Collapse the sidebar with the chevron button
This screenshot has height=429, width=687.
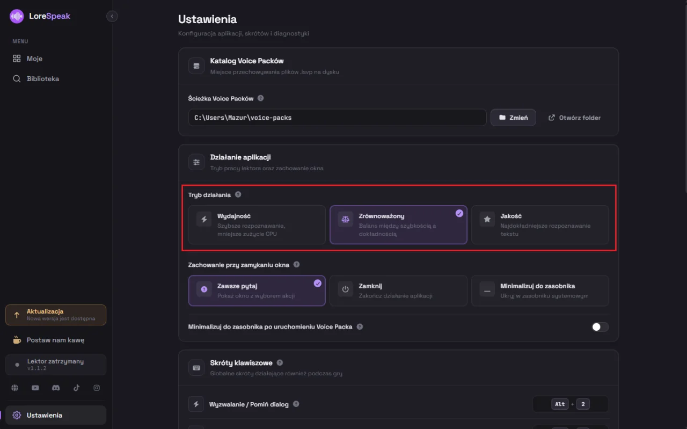pyautogui.click(x=112, y=17)
